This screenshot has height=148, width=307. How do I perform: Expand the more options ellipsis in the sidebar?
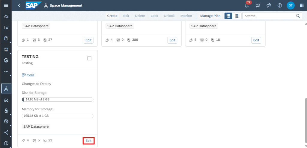pyautogui.click(x=6, y=71)
